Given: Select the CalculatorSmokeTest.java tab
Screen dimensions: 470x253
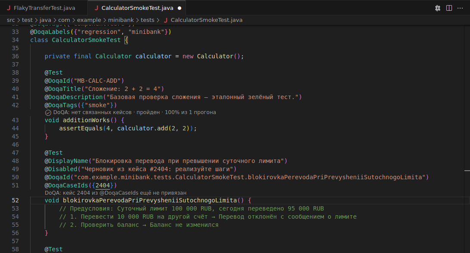Looking at the screenshot, I should (x=137, y=8).
